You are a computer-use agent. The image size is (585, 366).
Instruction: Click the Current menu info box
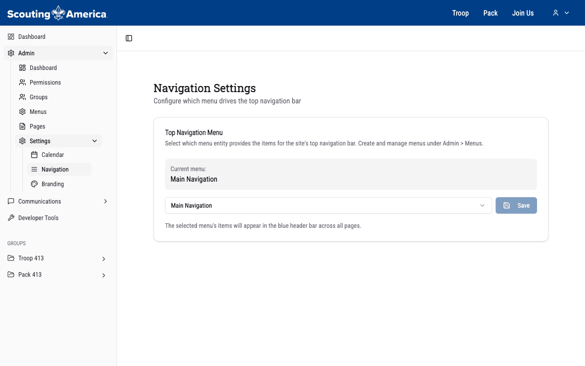[x=351, y=174]
